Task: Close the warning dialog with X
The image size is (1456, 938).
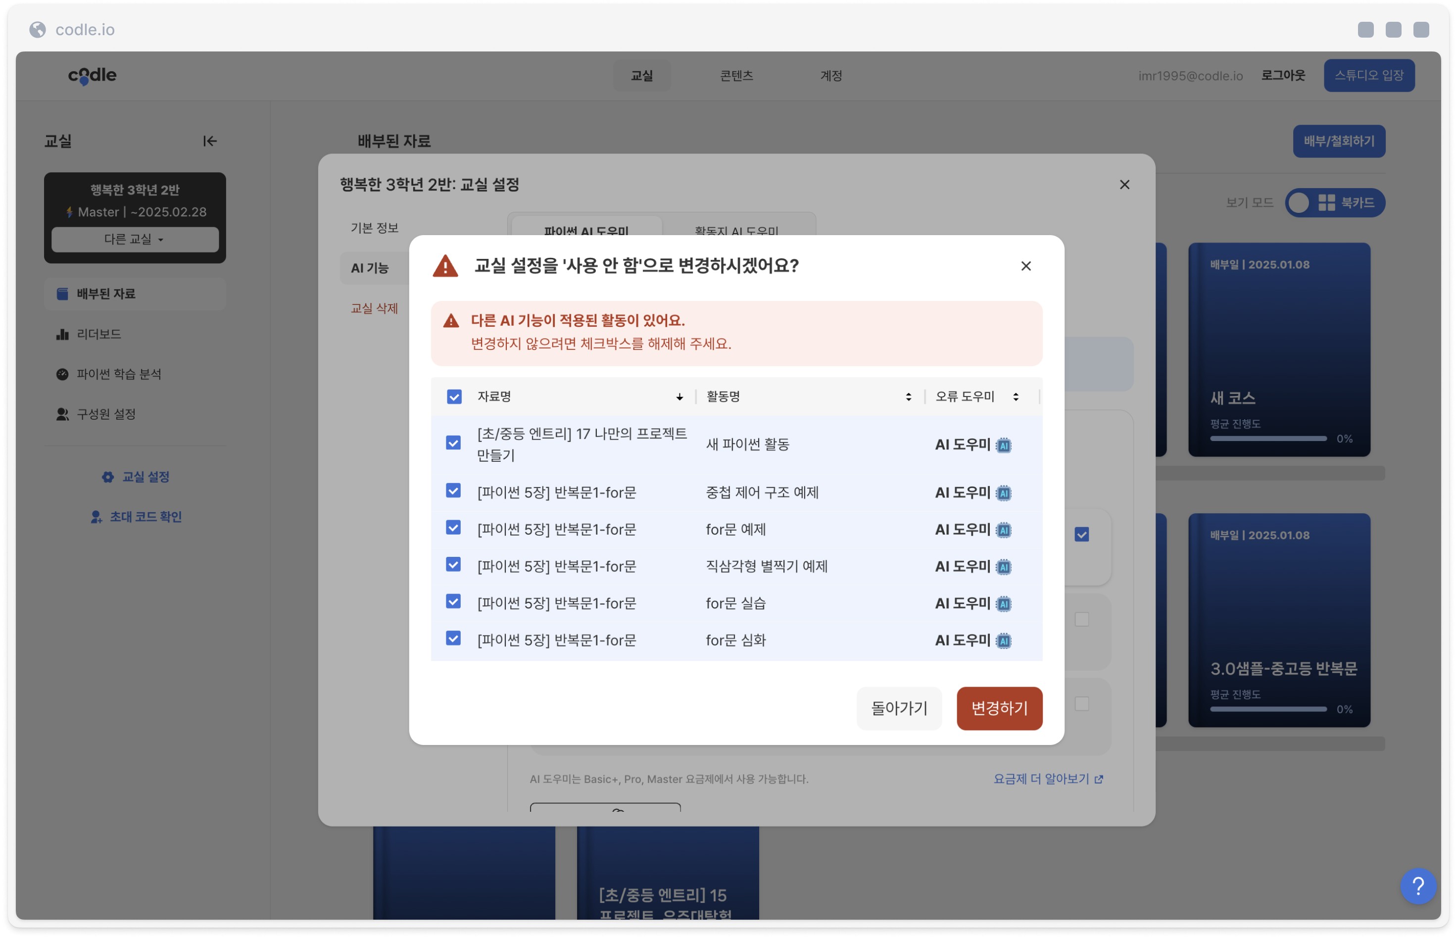Action: 1026,266
